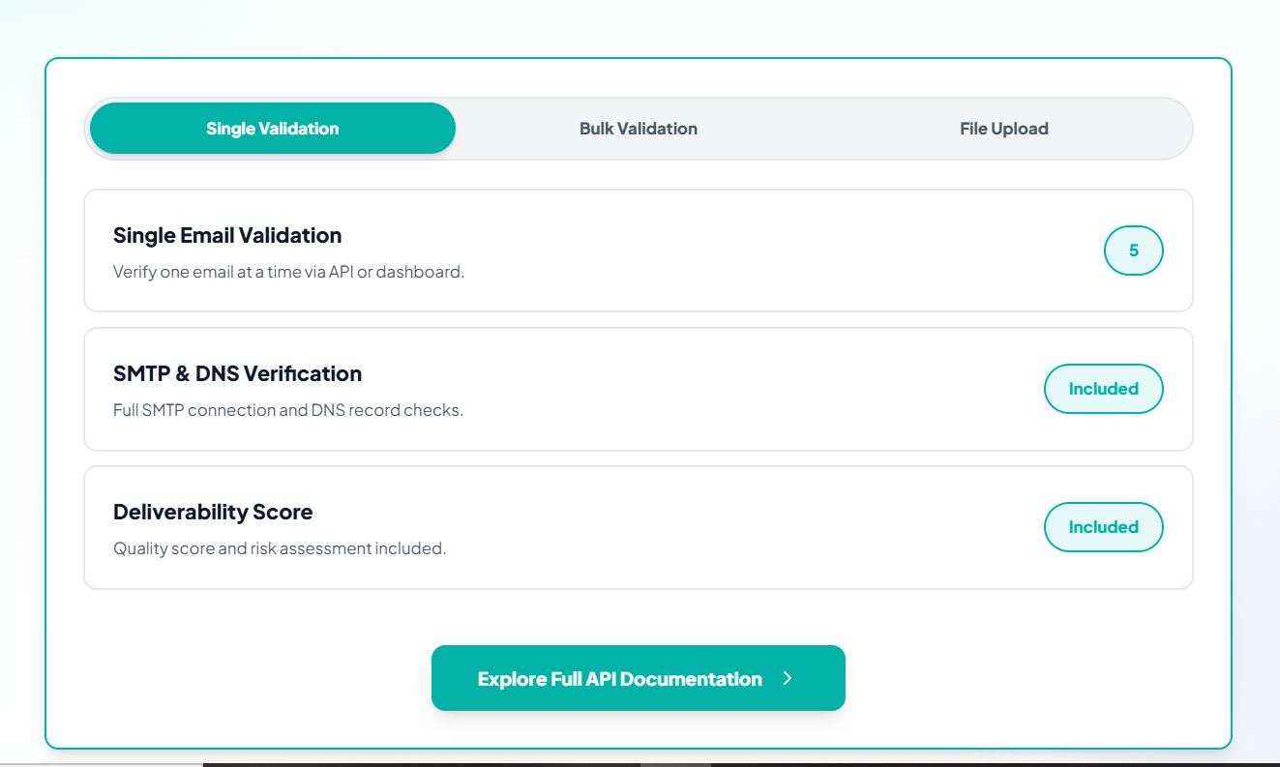Viewport: 1280px width, 767px height.
Task: Select the active Single Validation tab
Action: coord(272,128)
